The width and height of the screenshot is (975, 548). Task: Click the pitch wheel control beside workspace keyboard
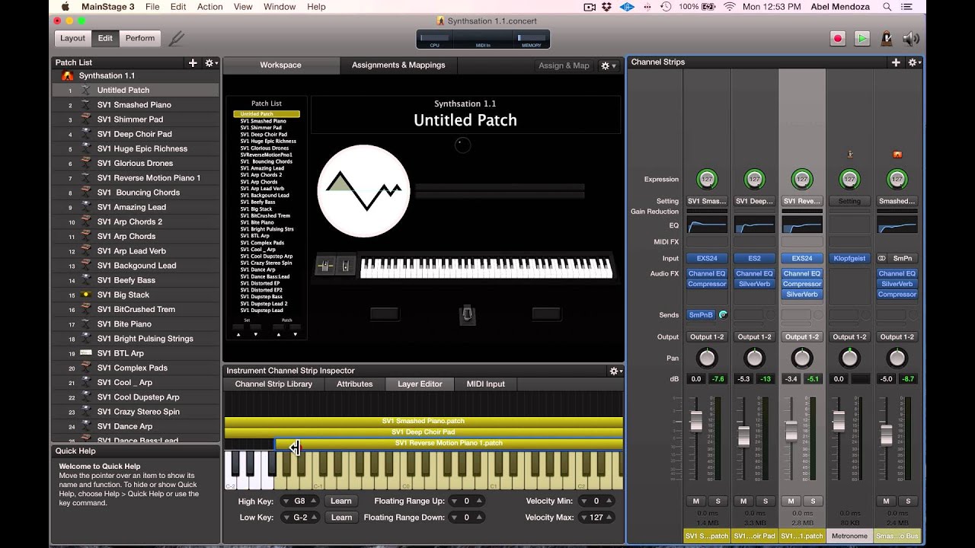[x=325, y=266]
